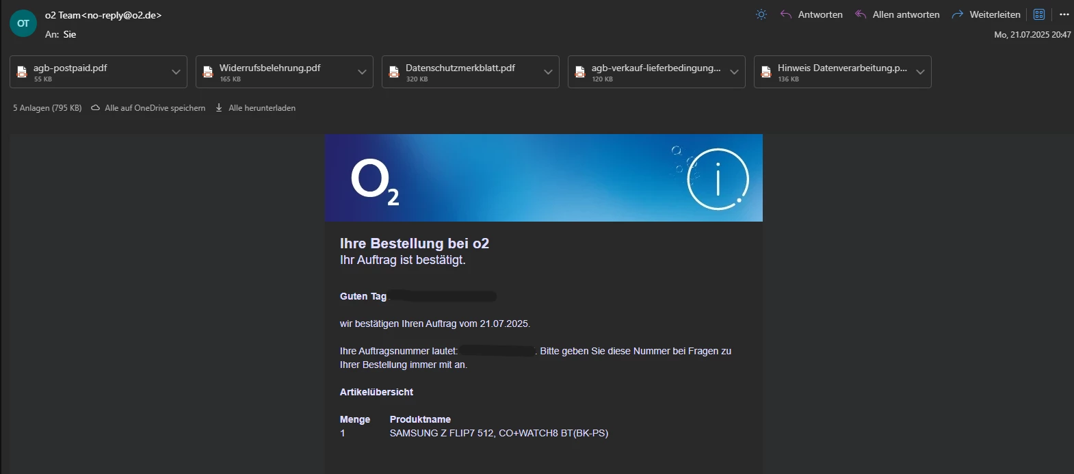The width and height of the screenshot is (1074, 474).
Task: Click text Ihr Auftrag ist bestätigt.
Action: (x=403, y=260)
